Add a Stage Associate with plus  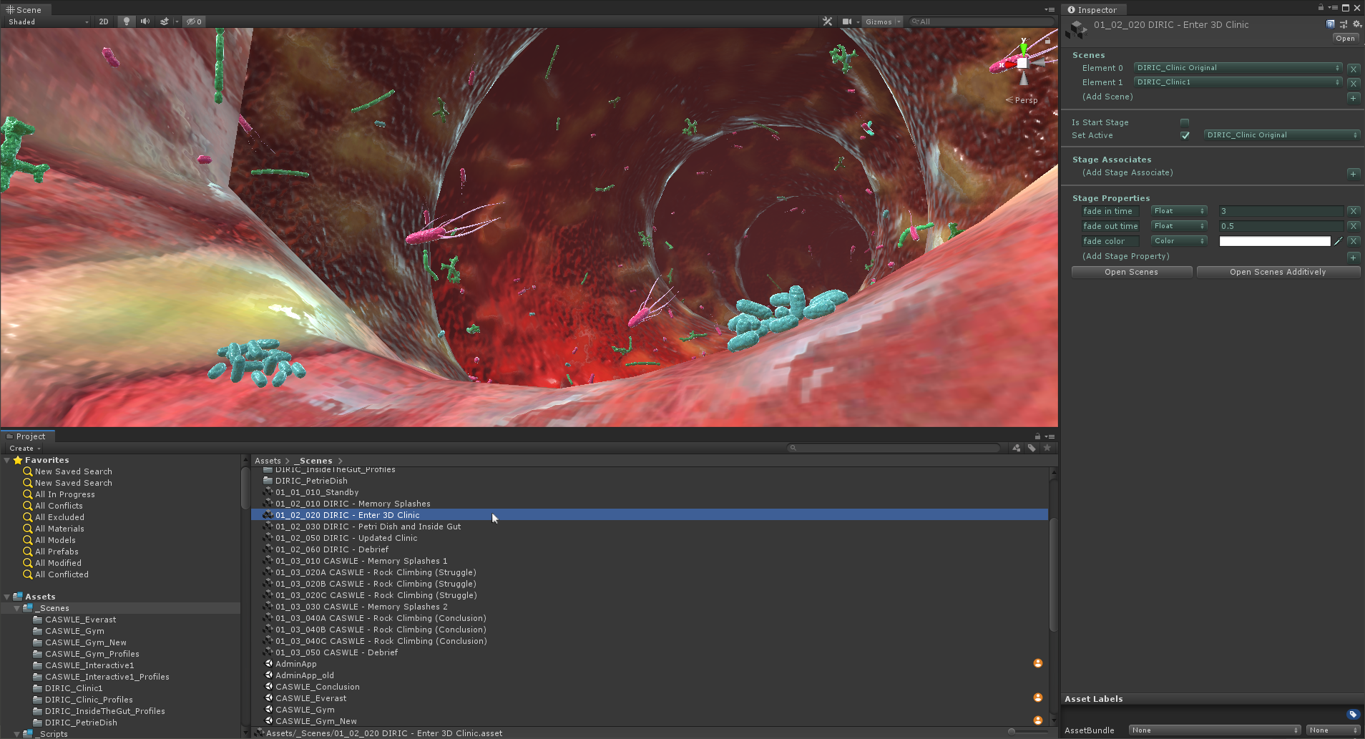pyautogui.click(x=1354, y=173)
